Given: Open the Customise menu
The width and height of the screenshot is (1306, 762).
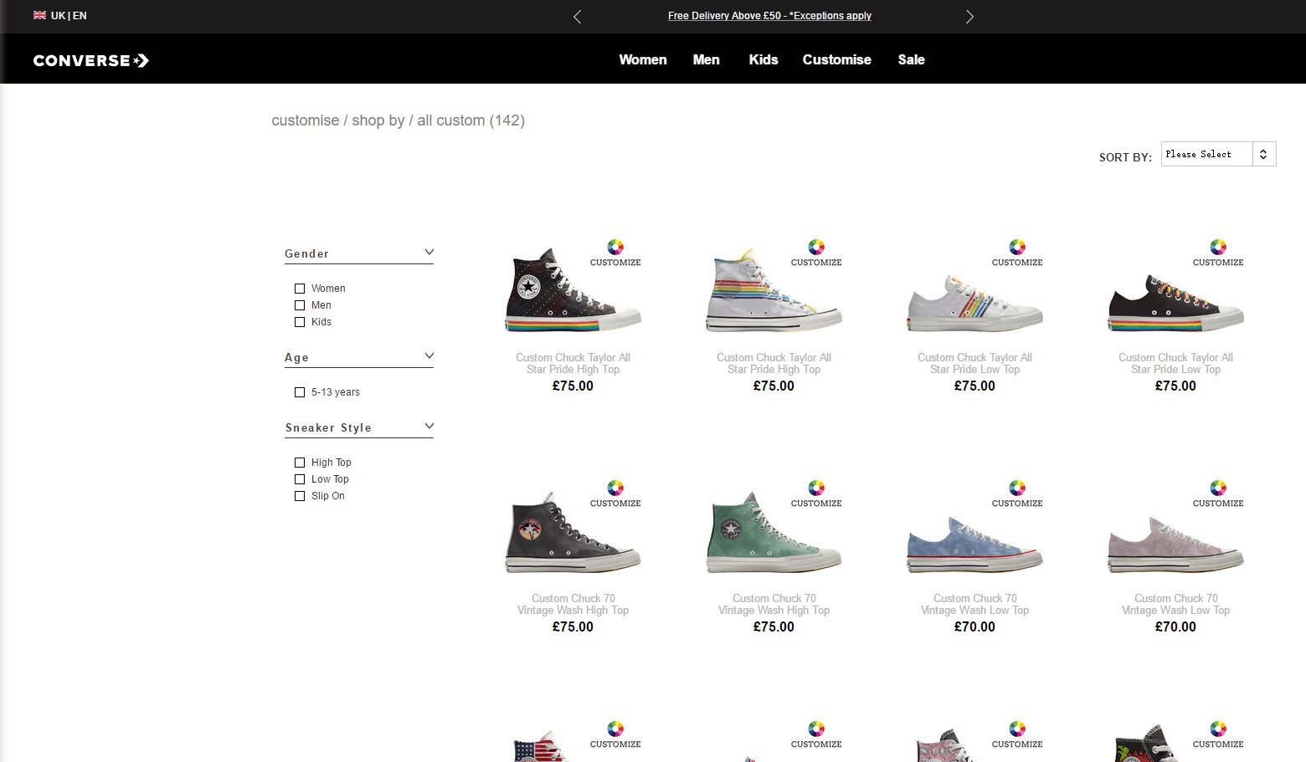Looking at the screenshot, I should click(x=836, y=59).
